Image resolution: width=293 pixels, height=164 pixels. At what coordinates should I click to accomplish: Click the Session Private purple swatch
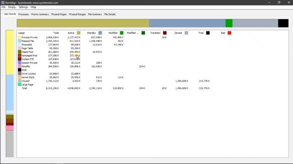[20, 63]
